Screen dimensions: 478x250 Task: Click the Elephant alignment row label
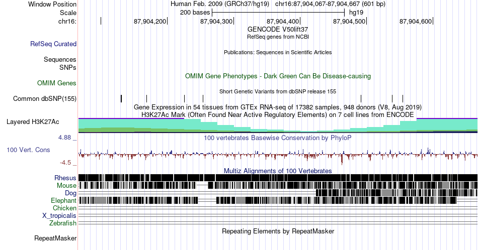(x=64, y=200)
